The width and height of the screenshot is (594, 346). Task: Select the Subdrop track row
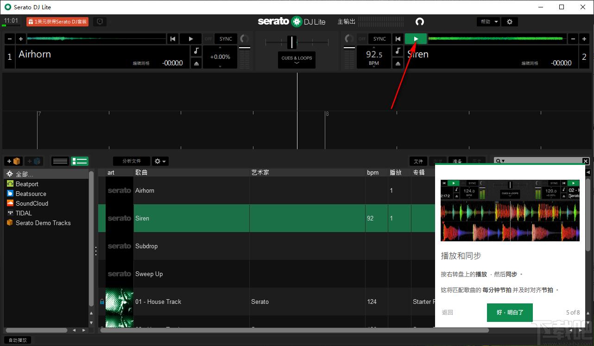[x=266, y=246]
